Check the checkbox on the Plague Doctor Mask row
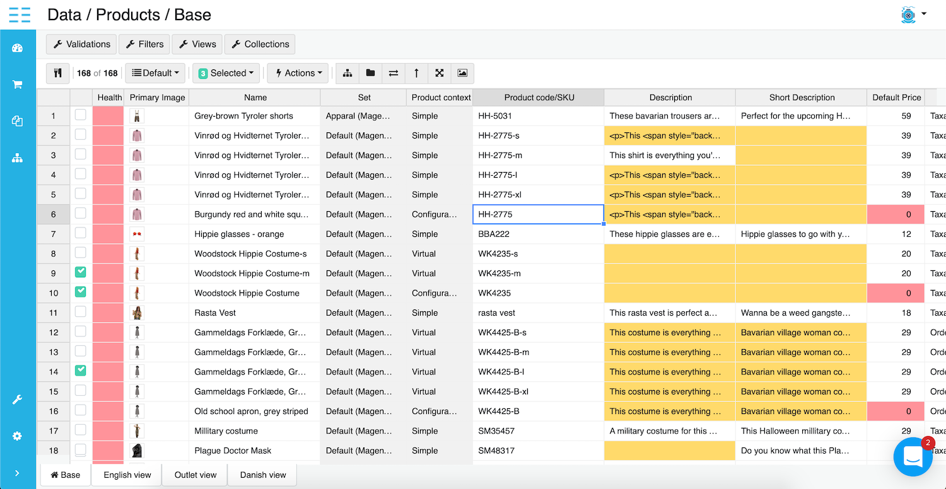946x489 pixels. coord(80,450)
